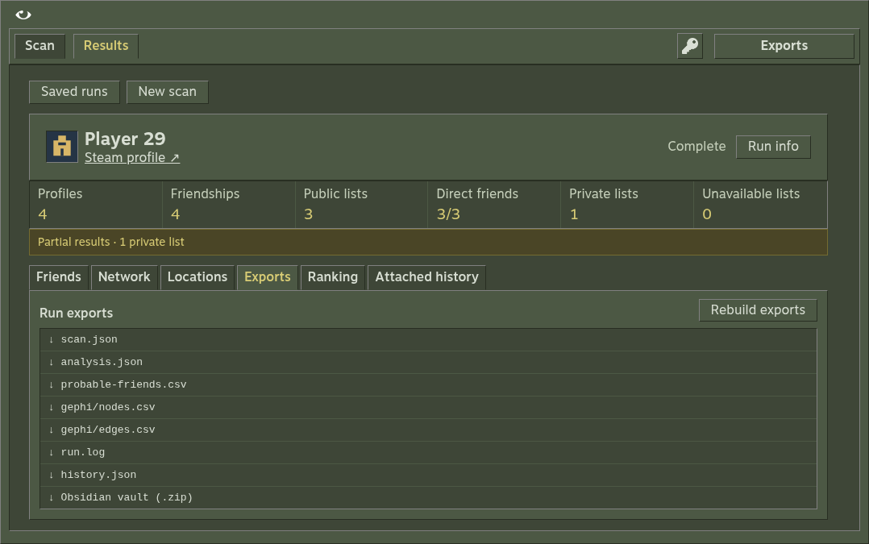Click the download arrow for history.json
This screenshot has height=544, width=869.
(51, 475)
